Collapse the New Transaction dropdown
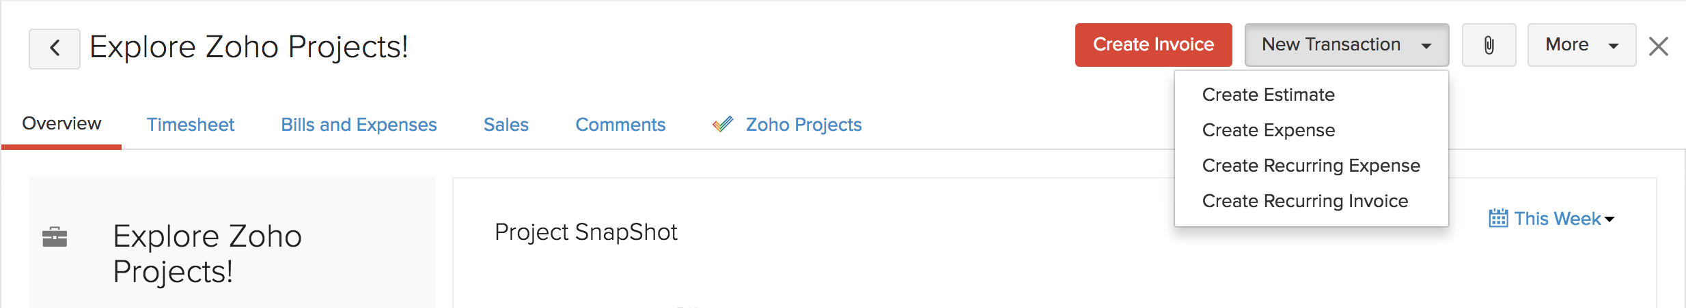Image resolution: width=1686 pixels, height=308 pixels. (1346, 45)
